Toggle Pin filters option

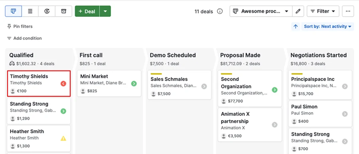[20, 27]
